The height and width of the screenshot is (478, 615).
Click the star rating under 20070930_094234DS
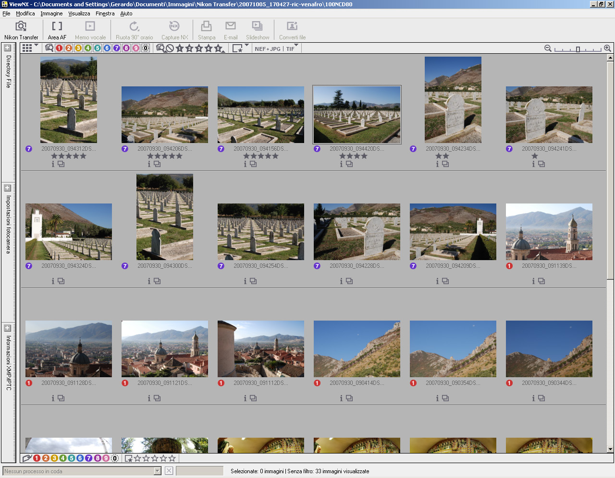click(442, 156)
